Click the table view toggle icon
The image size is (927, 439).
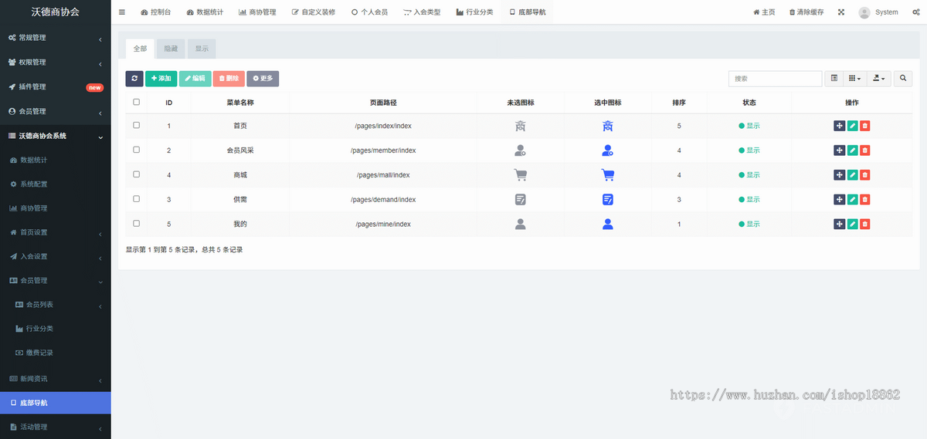pyautogui.click(x=834, y=79)
